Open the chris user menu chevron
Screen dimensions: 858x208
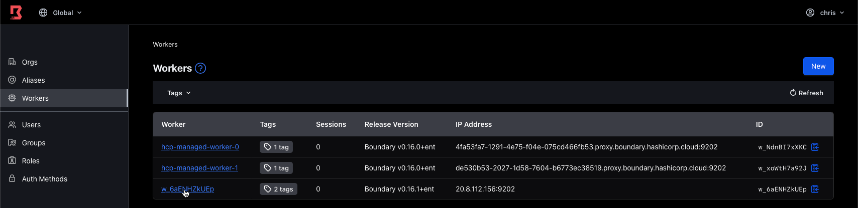point(842,13)
